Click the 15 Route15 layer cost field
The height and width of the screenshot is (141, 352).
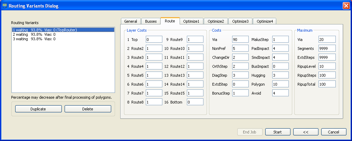tap(195, 93)
